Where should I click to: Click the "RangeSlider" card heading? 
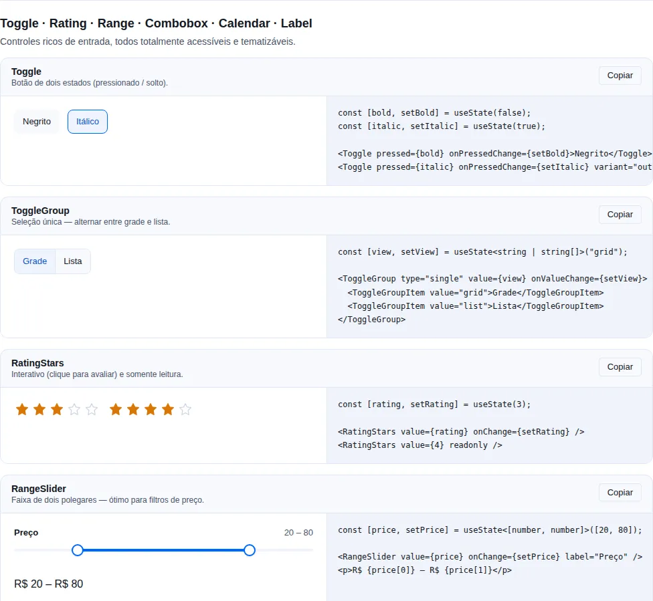39,489
